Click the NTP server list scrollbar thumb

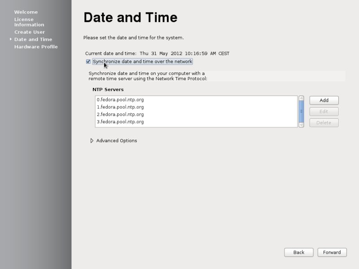pos(301,112)
